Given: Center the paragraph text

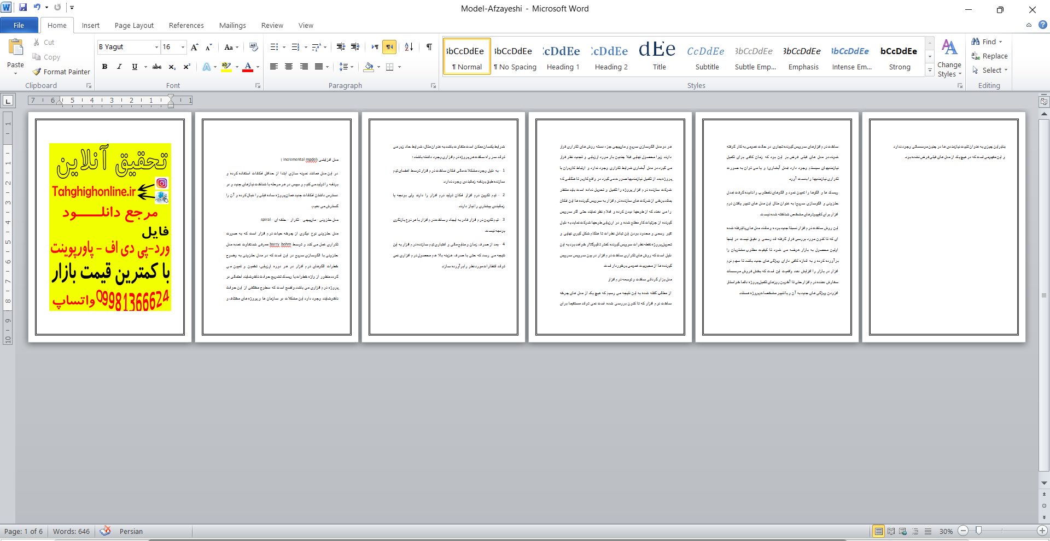Looking at the screenshot, I should click(289, 67).
